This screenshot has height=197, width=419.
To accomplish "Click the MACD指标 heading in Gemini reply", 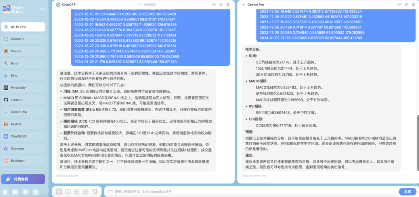I will (x=258, y=81).
